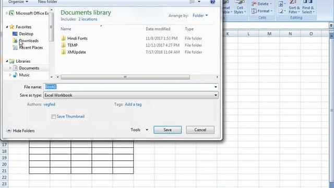
Task: Click Format cells icon in Excel ribbon
Action: 254,11
